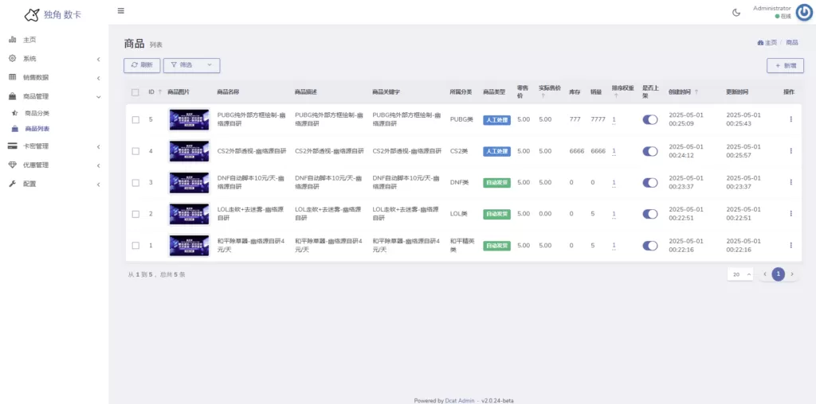Disable the 是否上架 switch for CS2 product
Screen dimensions: 816x404
point(650,151)
